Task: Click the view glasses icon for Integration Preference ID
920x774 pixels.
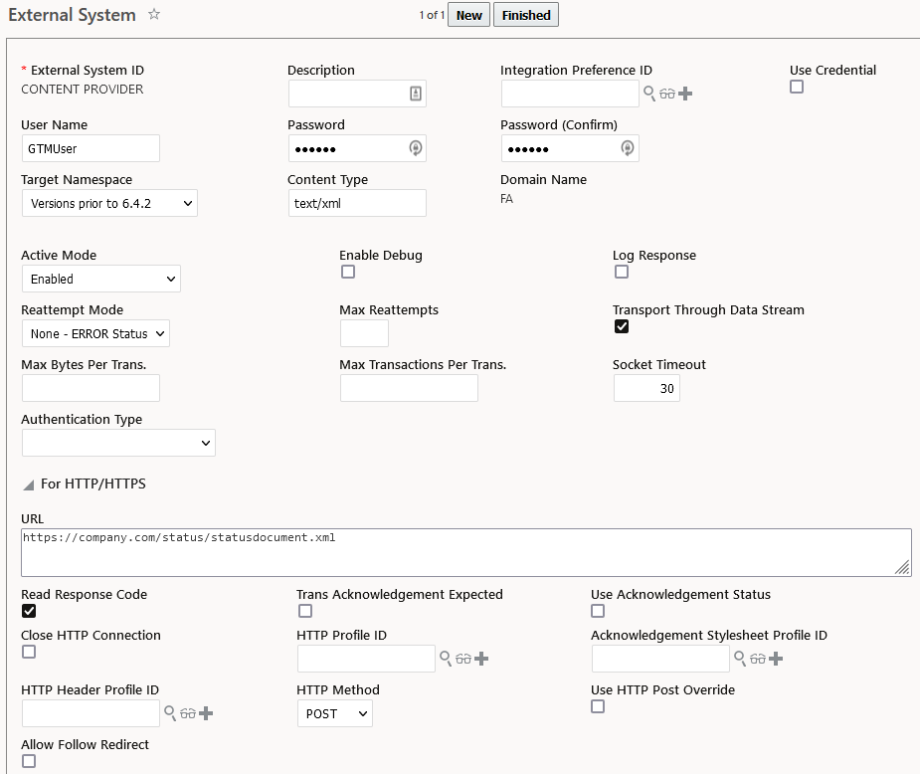Action: 667,94
